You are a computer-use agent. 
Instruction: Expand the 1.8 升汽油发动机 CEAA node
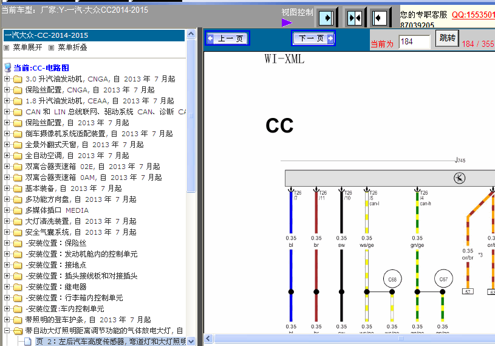tap(7, 100)
